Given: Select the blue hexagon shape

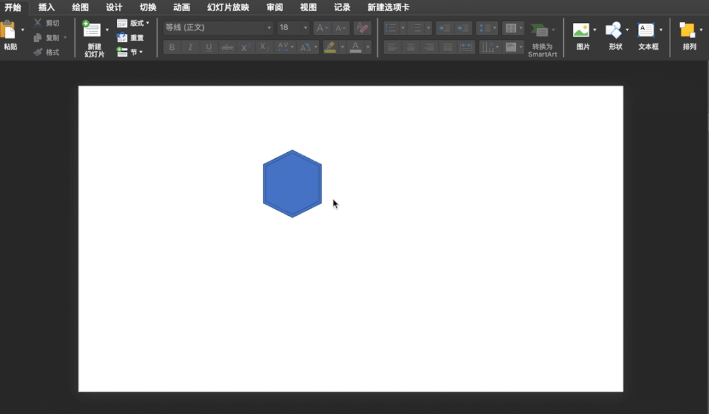Looking at the screenshot, I should 292,184.
